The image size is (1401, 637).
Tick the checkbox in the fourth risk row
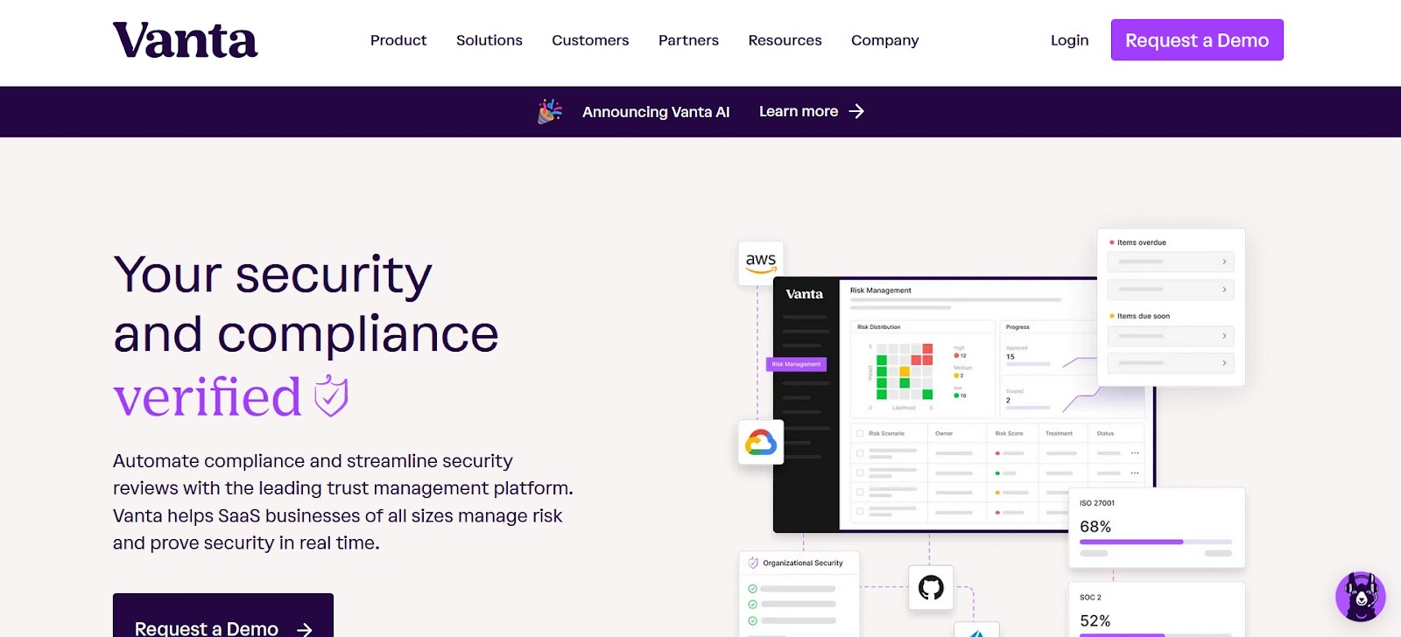point(860,511)
